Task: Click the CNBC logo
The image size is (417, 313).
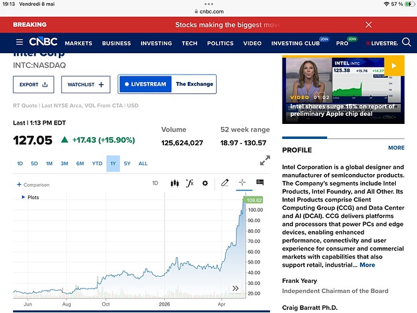Action: click(43, 42)
